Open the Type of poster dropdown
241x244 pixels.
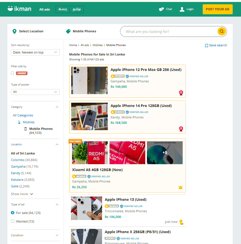pos(35,92)
